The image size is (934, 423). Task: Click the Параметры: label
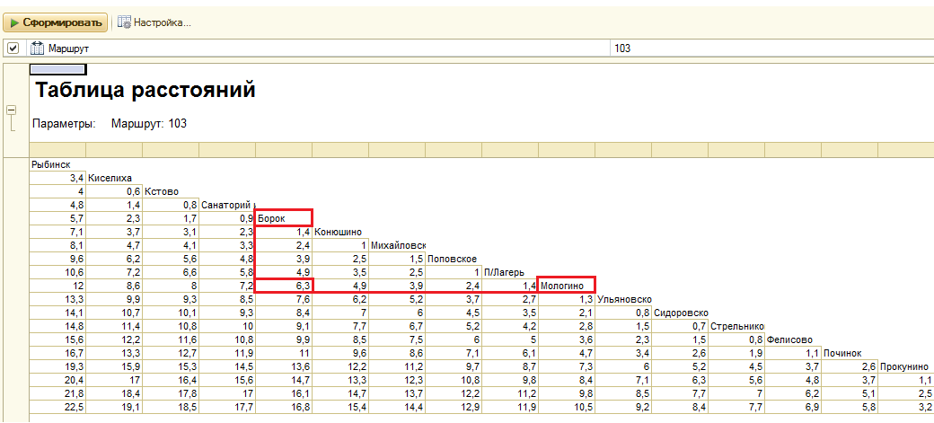64,124
